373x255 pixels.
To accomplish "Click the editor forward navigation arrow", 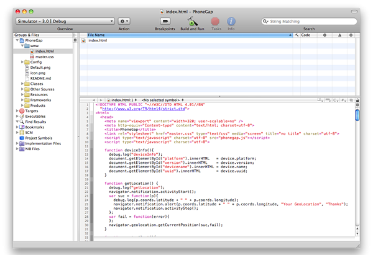I will click(x=101, y=100).
